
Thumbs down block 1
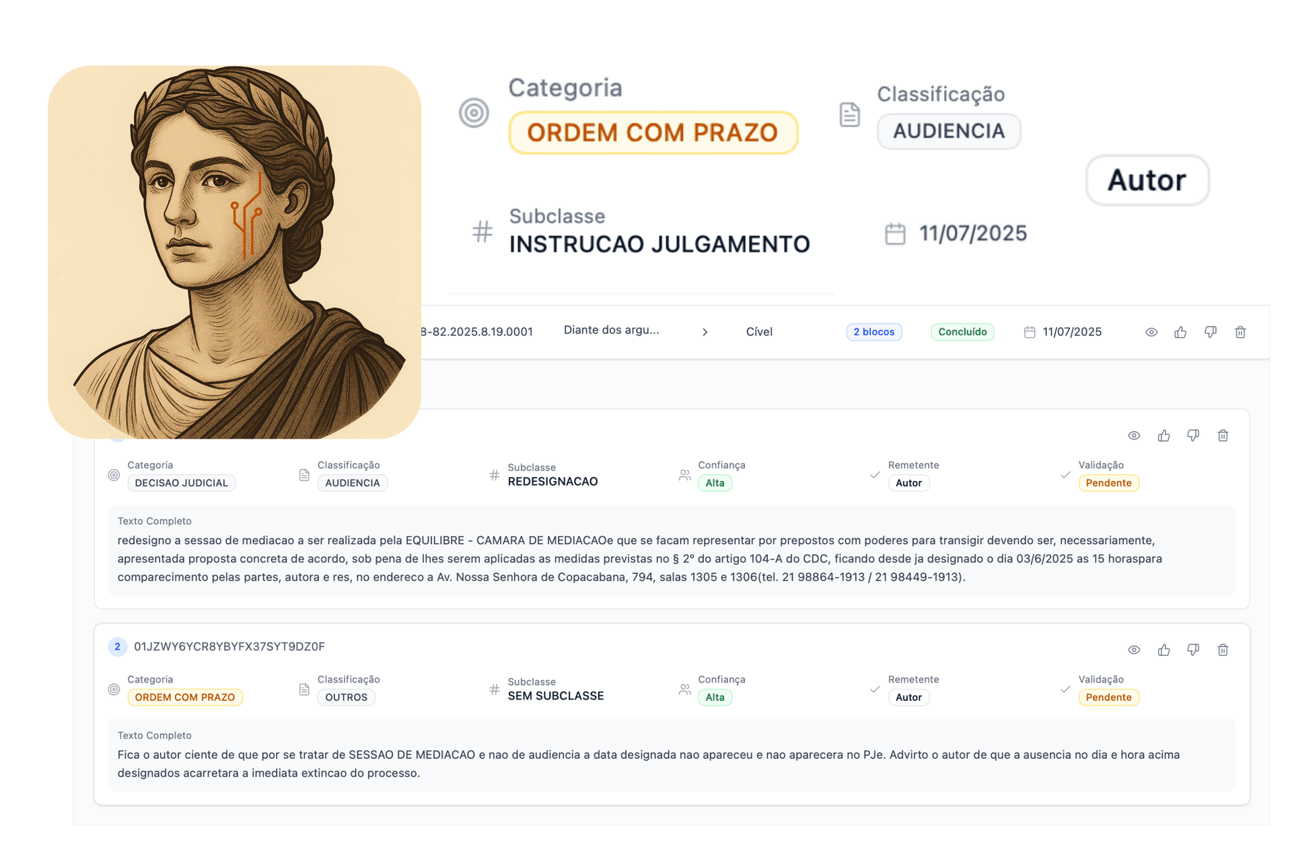pyautogui.click(x=1194, y=435)
